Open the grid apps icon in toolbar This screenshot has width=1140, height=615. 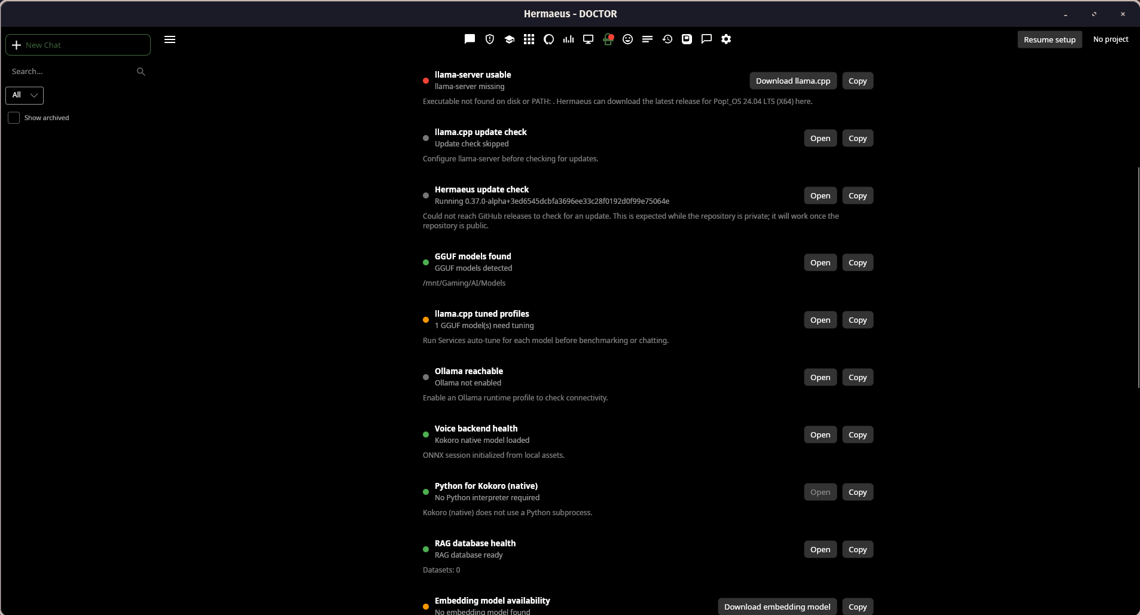click(529, 39)
